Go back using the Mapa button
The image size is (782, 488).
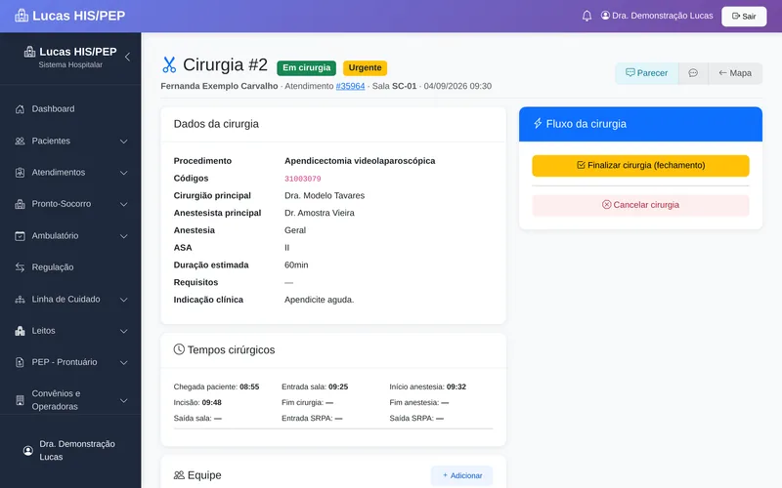click(x=735, y=73)
